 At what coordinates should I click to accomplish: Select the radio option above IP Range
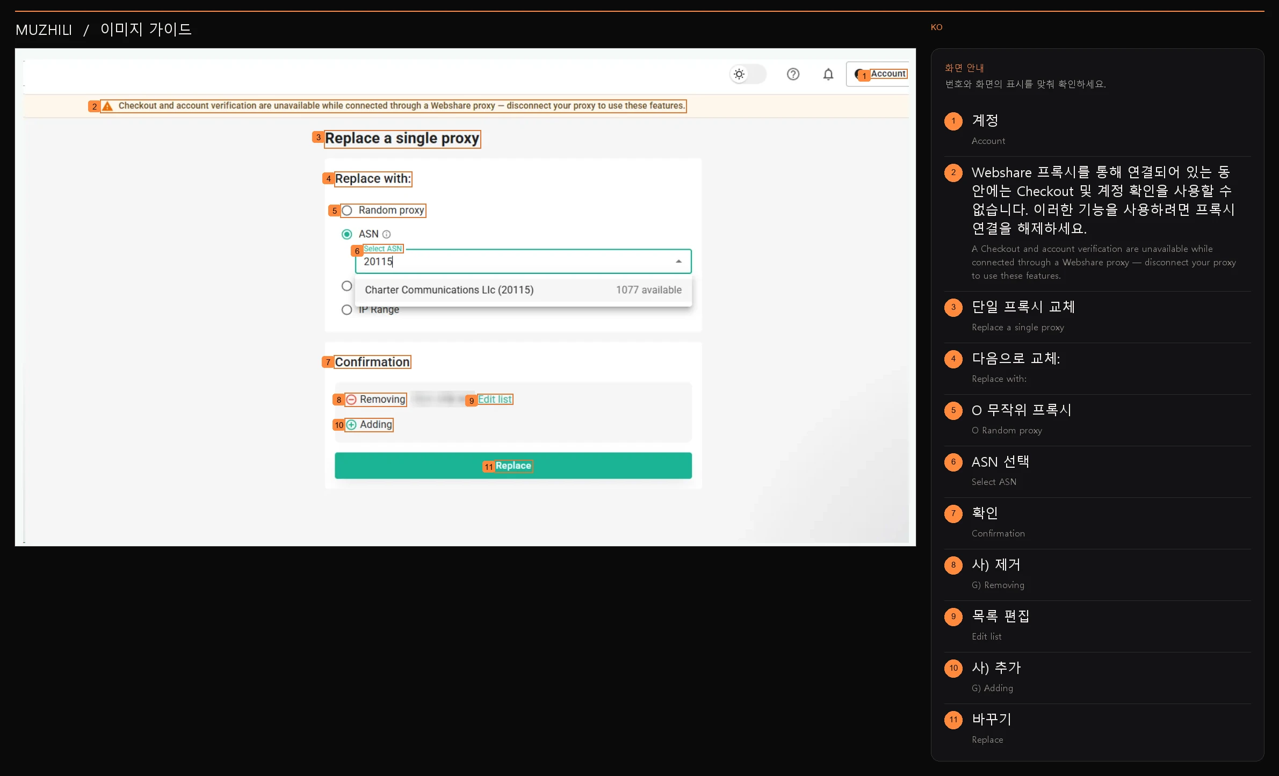347,286
